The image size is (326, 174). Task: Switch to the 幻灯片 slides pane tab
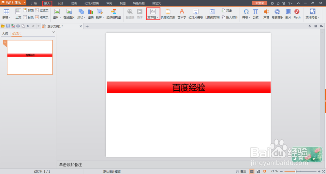click(x=17, y=34)
